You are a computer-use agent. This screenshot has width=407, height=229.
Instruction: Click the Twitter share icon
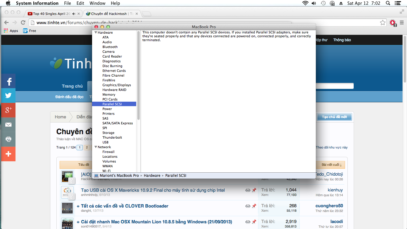tap(8, 95)
